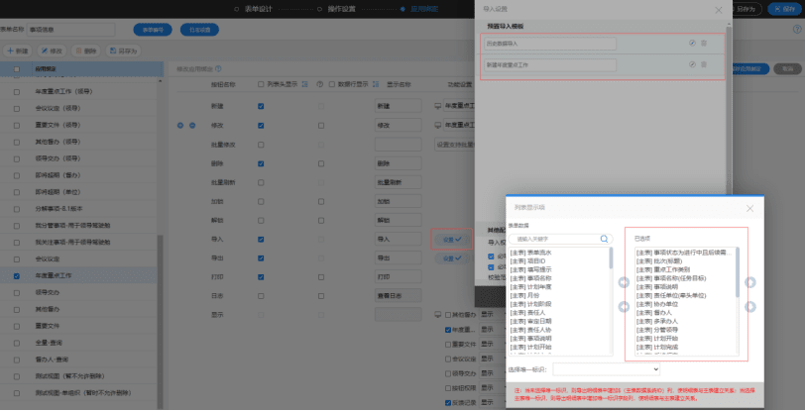Click the 表单名称 input field

point(70,30)
